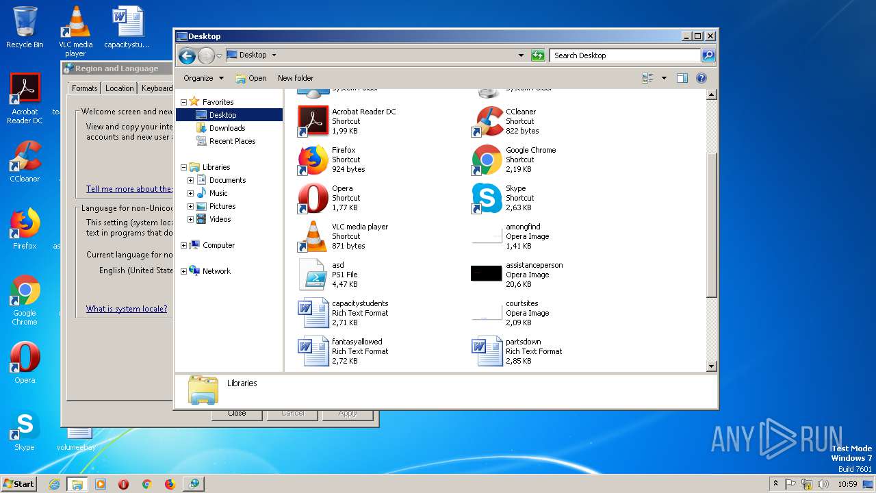The height and width of the screenshot is (493, 876).
Task: Expand the Videos library node
Action: click(x=190, y=219)
